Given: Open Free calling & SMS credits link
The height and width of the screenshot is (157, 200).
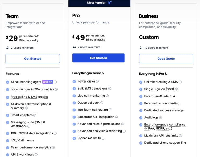Looking at the screenshot, I should [29, 97].
